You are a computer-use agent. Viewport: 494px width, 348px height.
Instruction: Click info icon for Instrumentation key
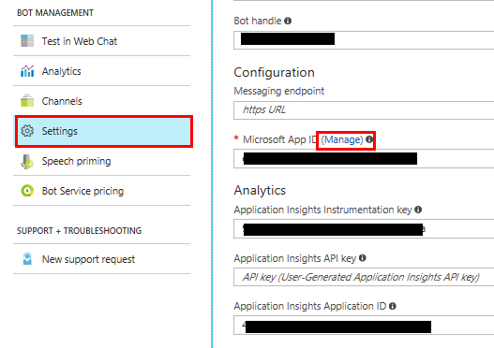[418, 210]
